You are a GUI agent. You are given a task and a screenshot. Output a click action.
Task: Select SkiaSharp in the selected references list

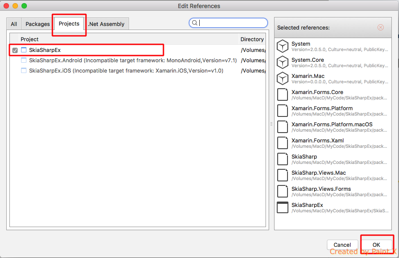tap(333, 159)
